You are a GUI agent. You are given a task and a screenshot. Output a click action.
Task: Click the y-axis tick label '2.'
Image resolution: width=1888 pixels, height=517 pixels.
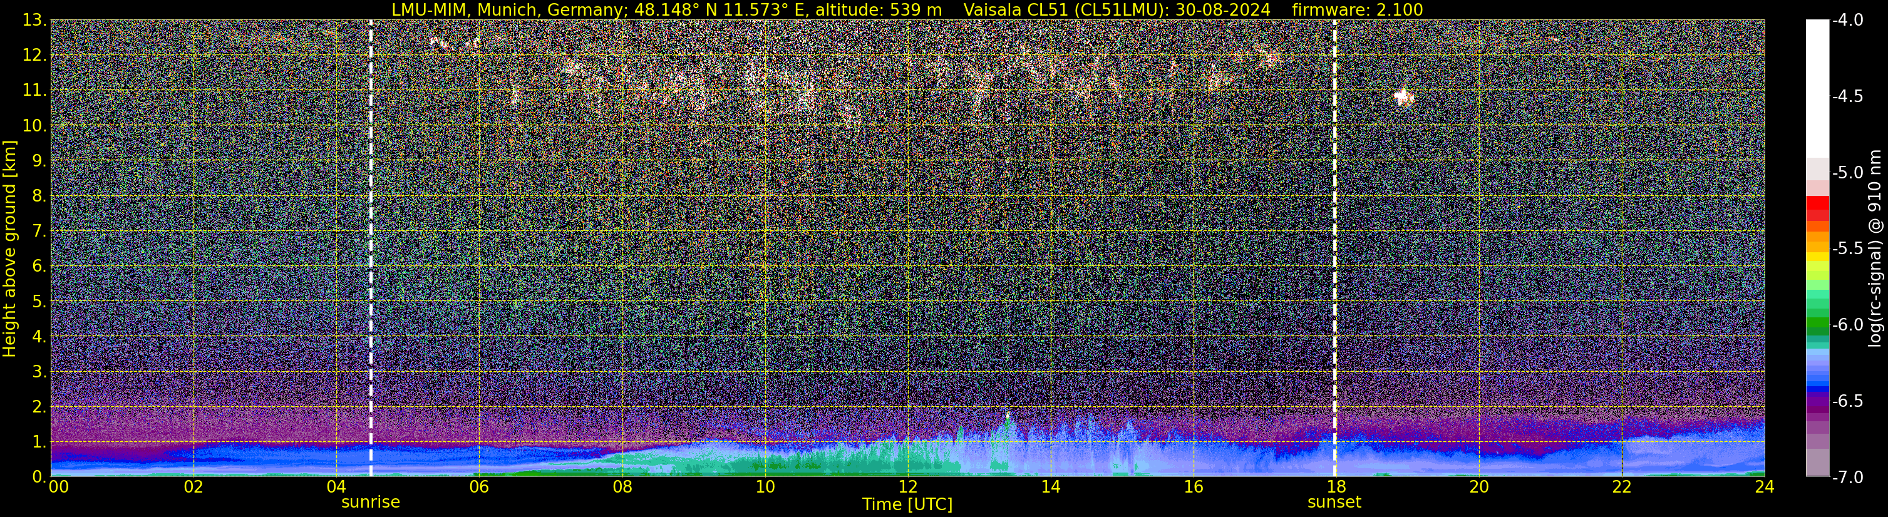pyautogui.click(x=39, y=407)
